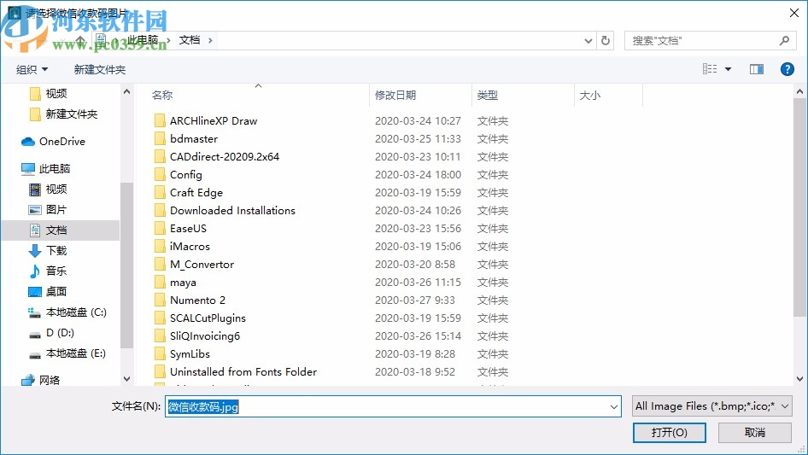
Task: Click the EaseUS folder icon
Action: [161, 228]
